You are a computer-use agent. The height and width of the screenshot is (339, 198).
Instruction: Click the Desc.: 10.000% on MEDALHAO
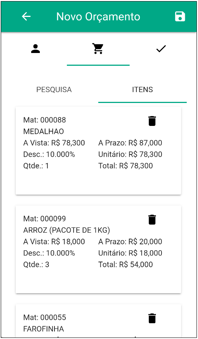coord(49,154)
